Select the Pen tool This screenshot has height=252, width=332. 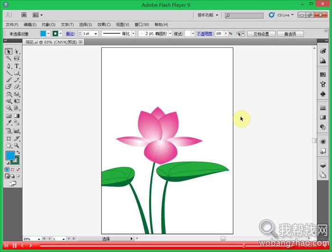[x=9, y=66]
